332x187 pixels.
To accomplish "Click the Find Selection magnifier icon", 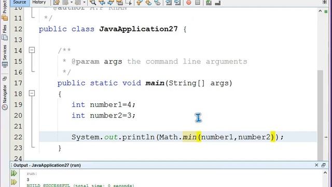I will pyautogui.click(x=93, y=2).
